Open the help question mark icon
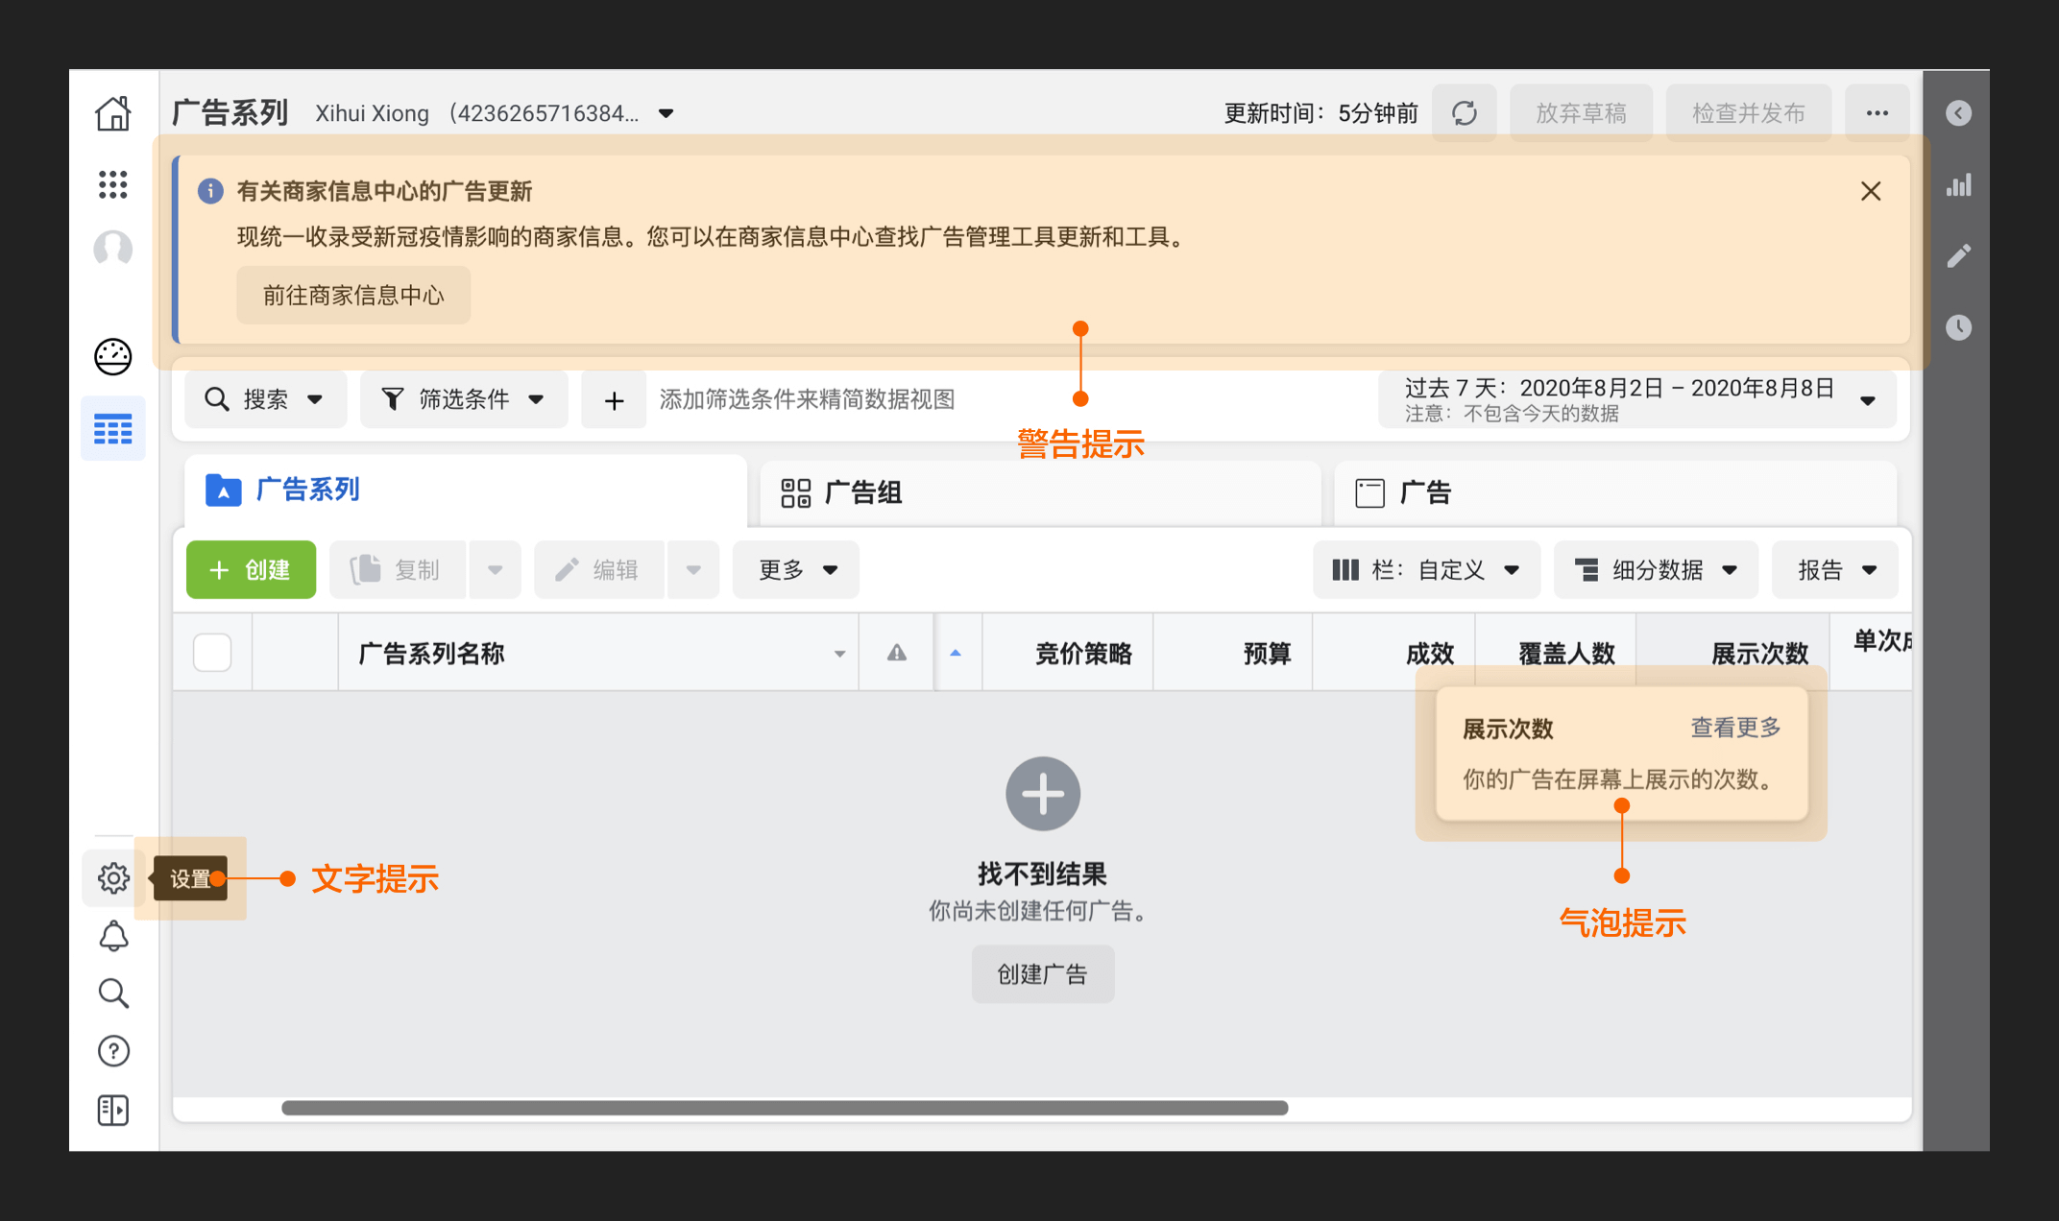Viewport: 2059px width, 1221px height. click(113, 1051)
